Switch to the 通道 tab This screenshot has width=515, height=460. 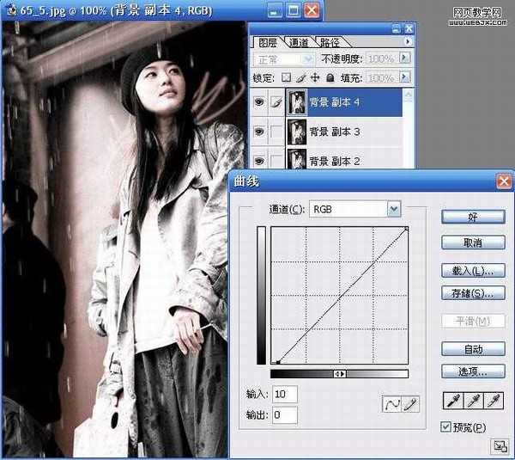(299, 41)
